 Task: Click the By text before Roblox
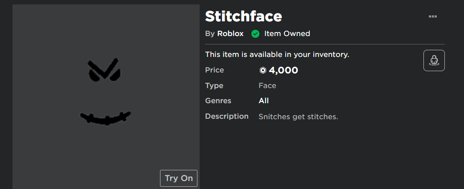(x=210, y=34)
